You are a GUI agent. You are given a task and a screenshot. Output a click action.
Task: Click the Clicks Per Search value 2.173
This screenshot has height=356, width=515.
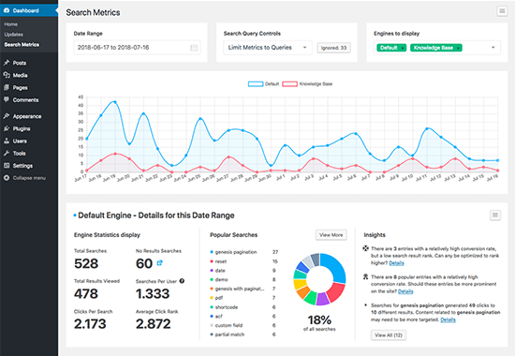click(x=90, y=324)
